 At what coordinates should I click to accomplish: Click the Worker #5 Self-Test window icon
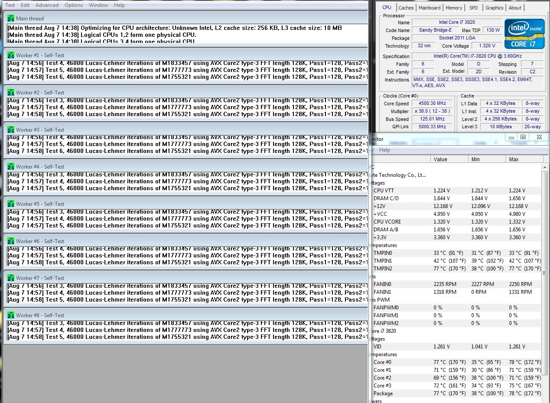click(11, 204)
